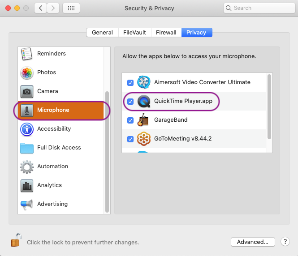Open help with the question mark button
The image size is (298, 256).
tap(285, 242)
